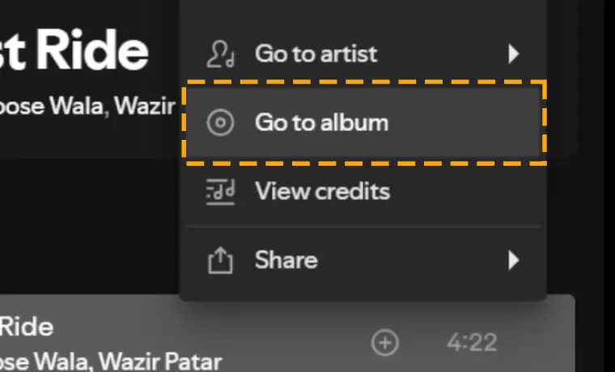
Task: Click the artist silhouette icon beside Go to artist
Action: (x=220, y=53)
